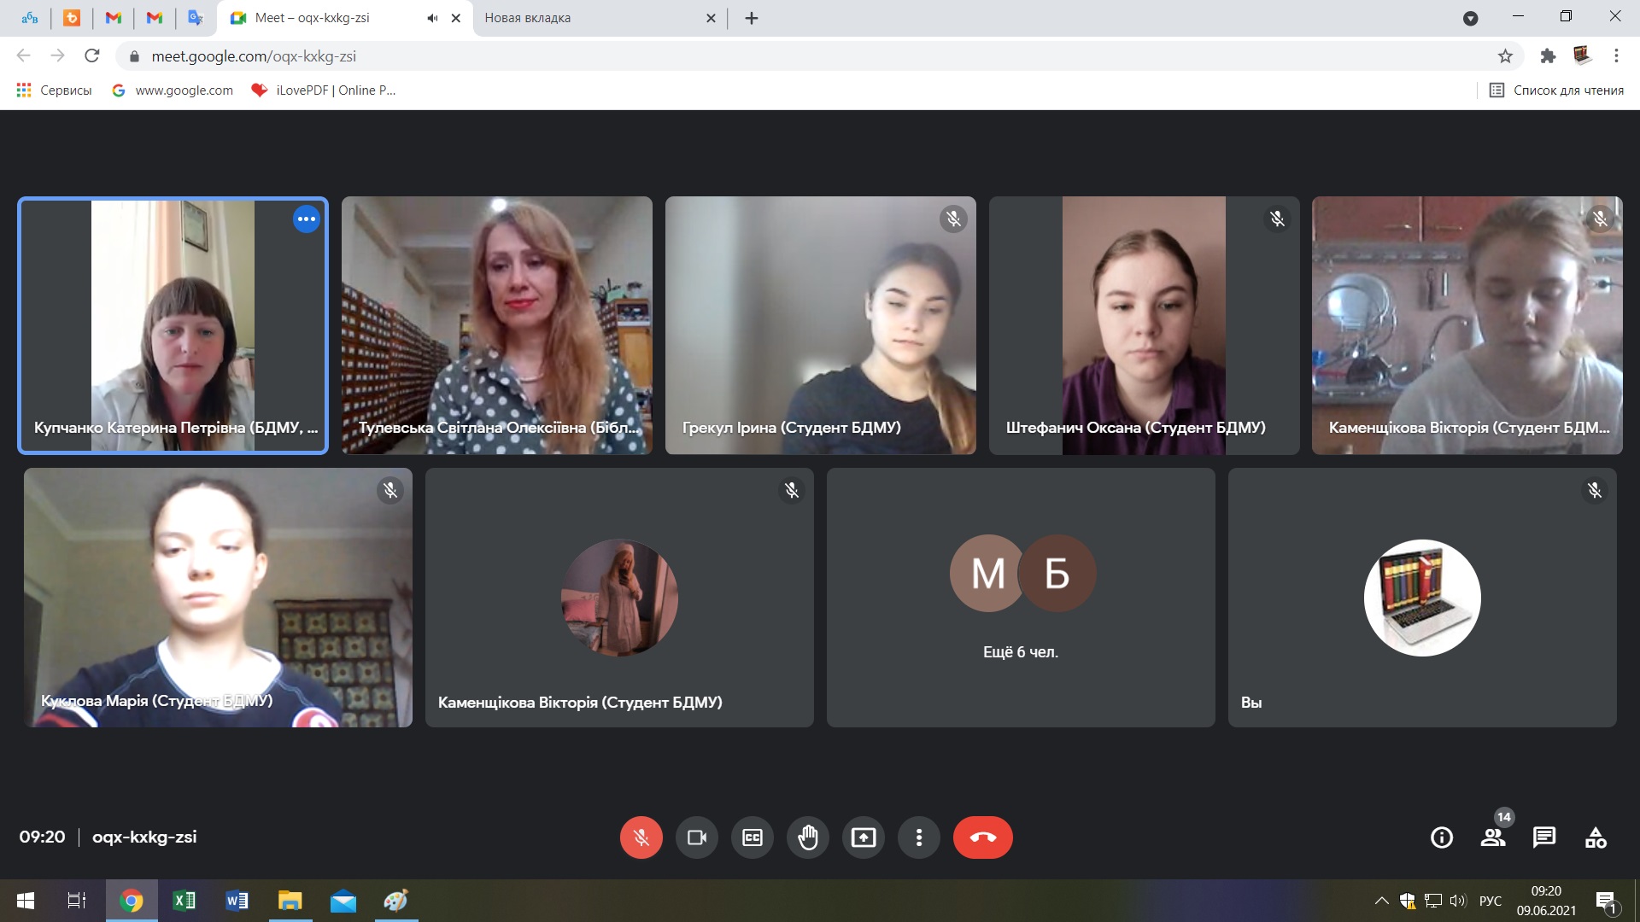
Task: Raise hand in the meeting
Action: [808, 837]
